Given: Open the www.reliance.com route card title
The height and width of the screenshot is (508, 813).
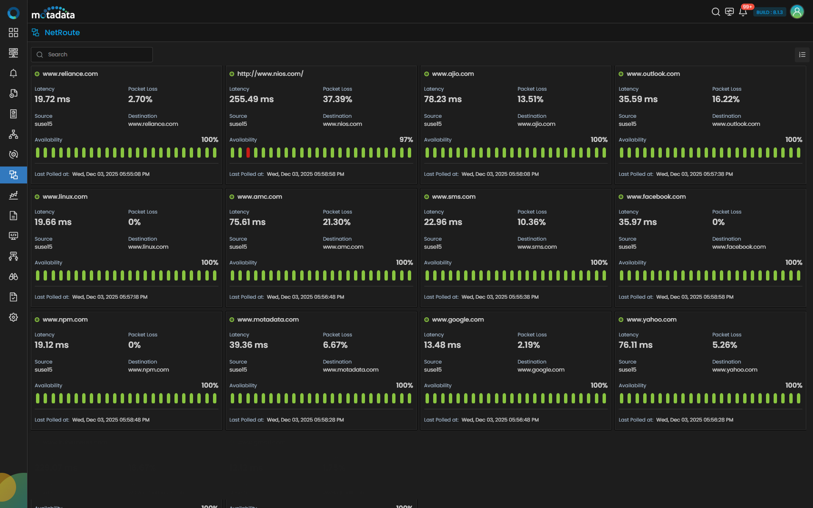Looking at the screenshot, I should tap(70, 74).
